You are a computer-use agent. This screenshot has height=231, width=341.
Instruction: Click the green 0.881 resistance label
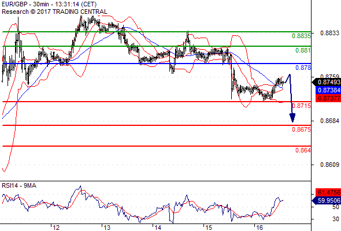pyautogui.click(x=303, y=50)
